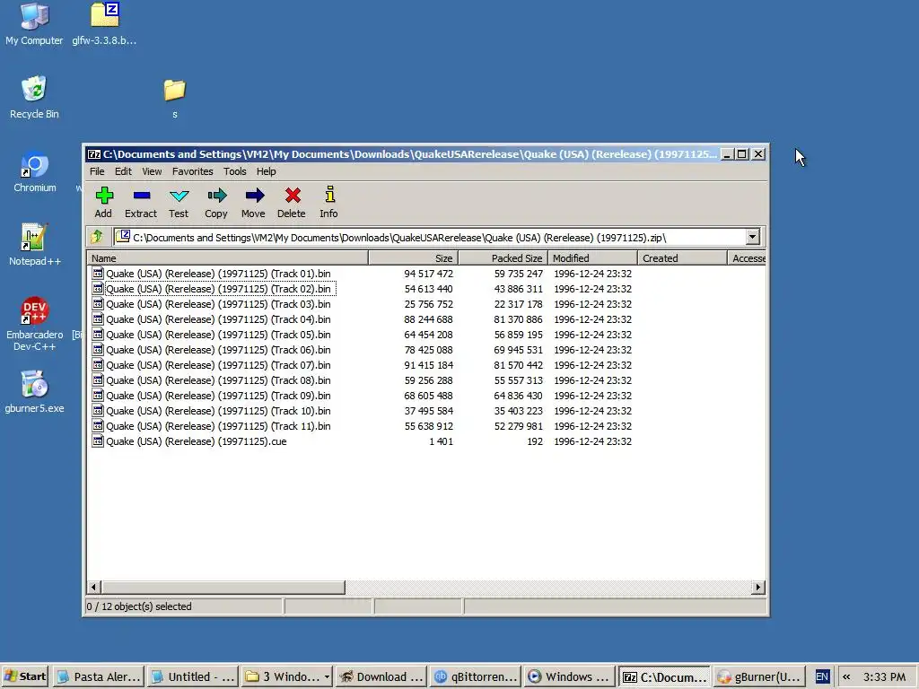Click the Add toolbar icon
The height and width of the screenshot is (689, 919).
click(x=104, y=202)
